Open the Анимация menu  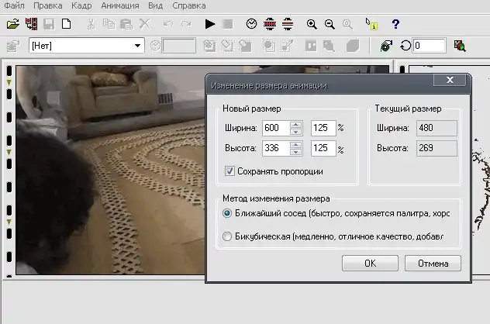(x=119, y=5)
